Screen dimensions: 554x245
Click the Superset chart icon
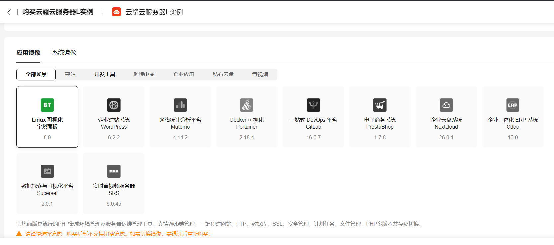click(47, 171)
